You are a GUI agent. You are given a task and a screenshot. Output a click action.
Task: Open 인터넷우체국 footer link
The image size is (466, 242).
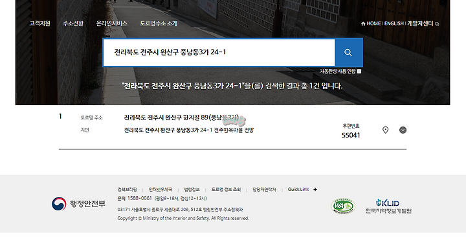point(161,190)
